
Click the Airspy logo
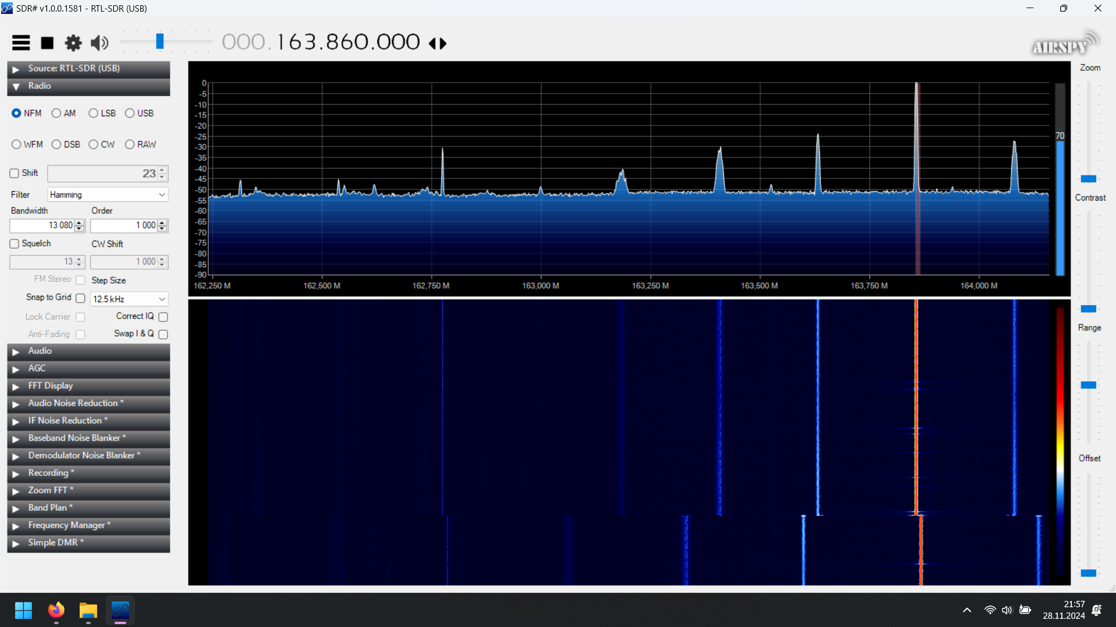point(1064,44)
